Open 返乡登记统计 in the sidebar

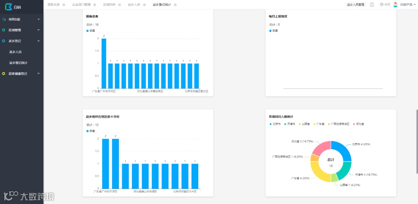click(x=19, y=63)
